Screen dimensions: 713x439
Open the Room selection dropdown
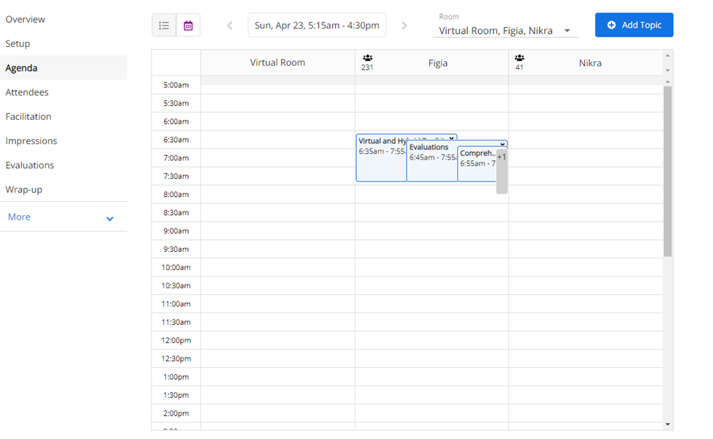coord(505,31)
